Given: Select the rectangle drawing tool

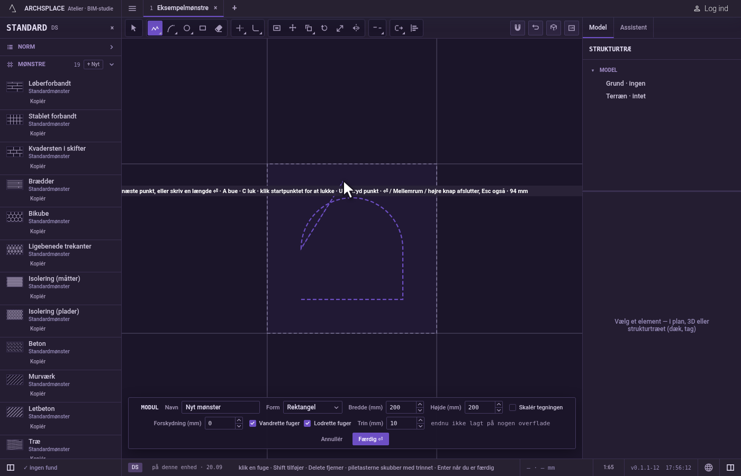Looking at the screenshot, I should click(x=203, y=28).
